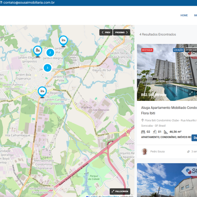Screen dimensions: 197x197
Task: Open the HOME menu item
Action: coord(184,15)
